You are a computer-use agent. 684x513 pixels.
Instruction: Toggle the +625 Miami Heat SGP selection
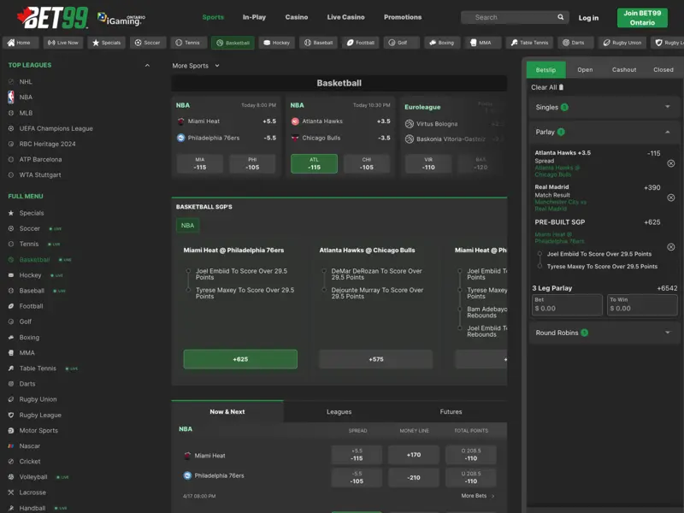[240, 359]
